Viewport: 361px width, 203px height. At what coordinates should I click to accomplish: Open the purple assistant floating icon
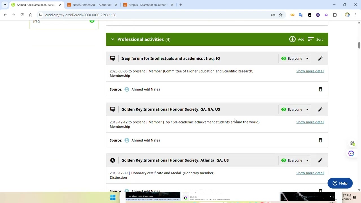[351, 153]
